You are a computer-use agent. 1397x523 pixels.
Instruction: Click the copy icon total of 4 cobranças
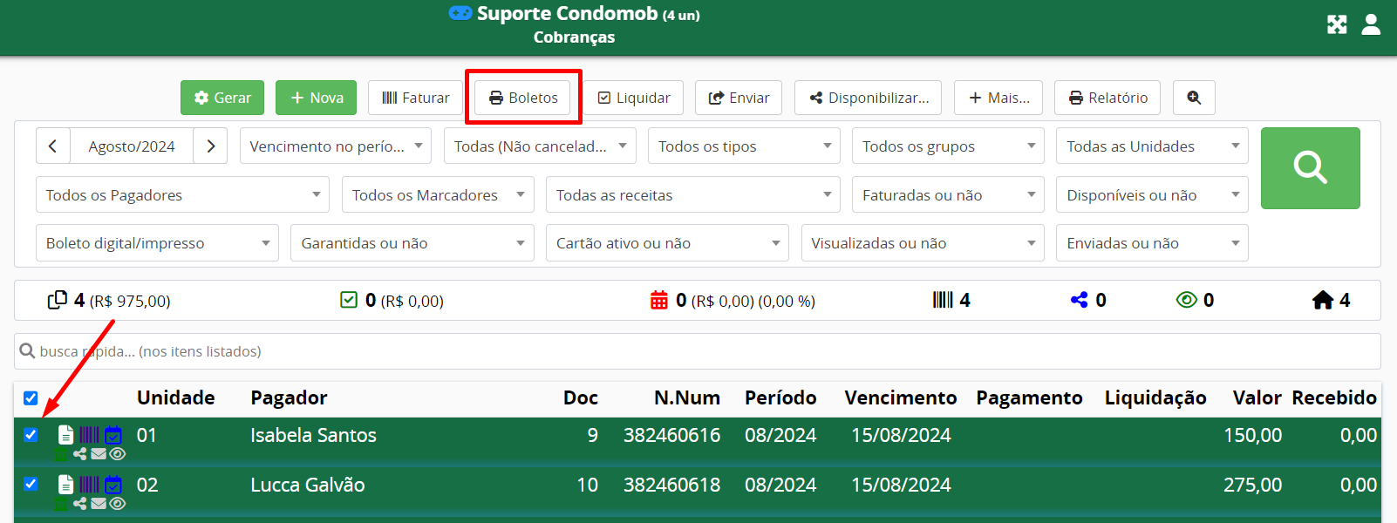58,300
